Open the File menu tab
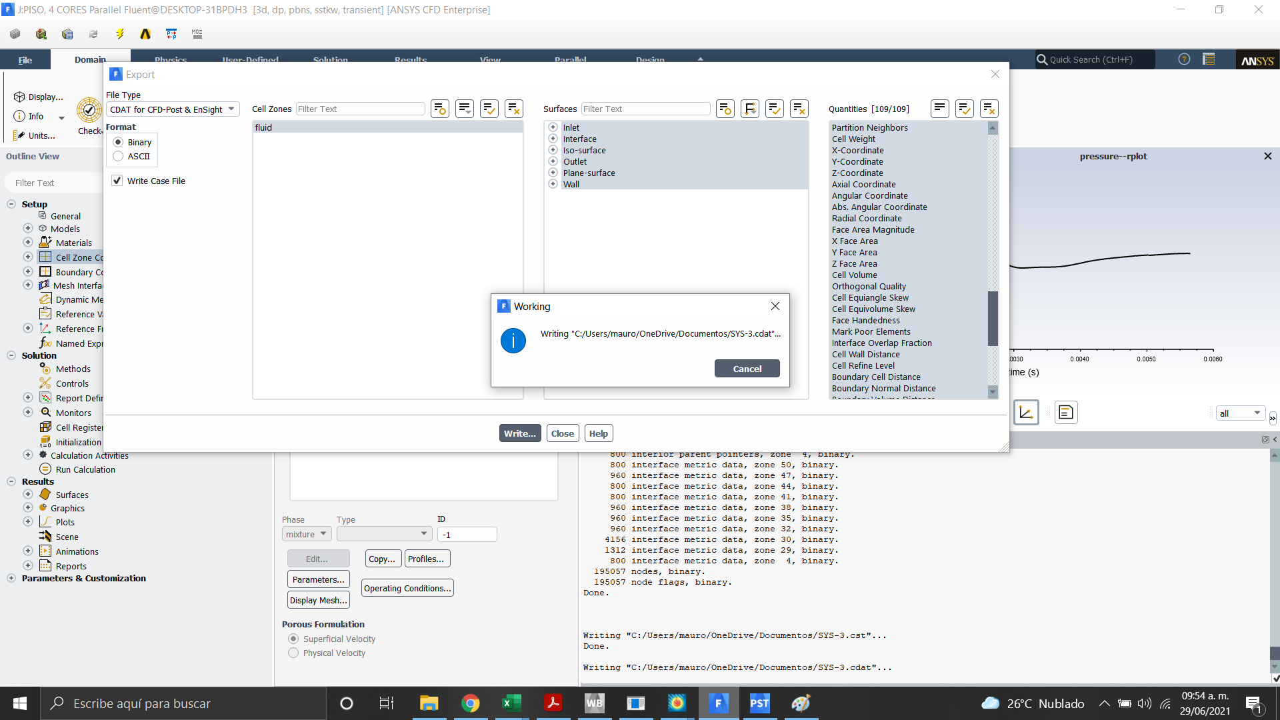Image resolution: width=1280 pixels, height=720 pixels. coord(25,60)
